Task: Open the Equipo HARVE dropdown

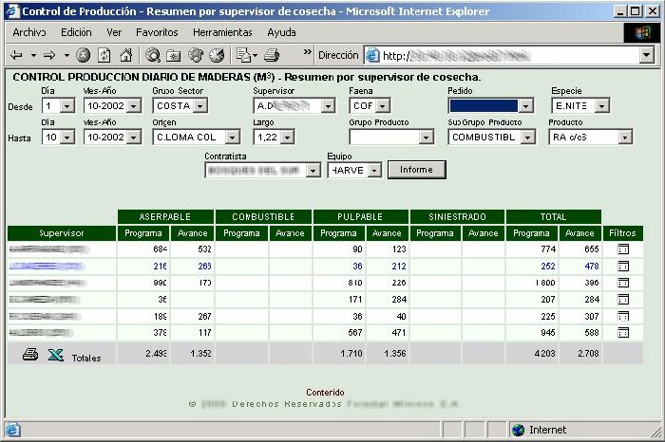Action: click(x=374, y=170)
